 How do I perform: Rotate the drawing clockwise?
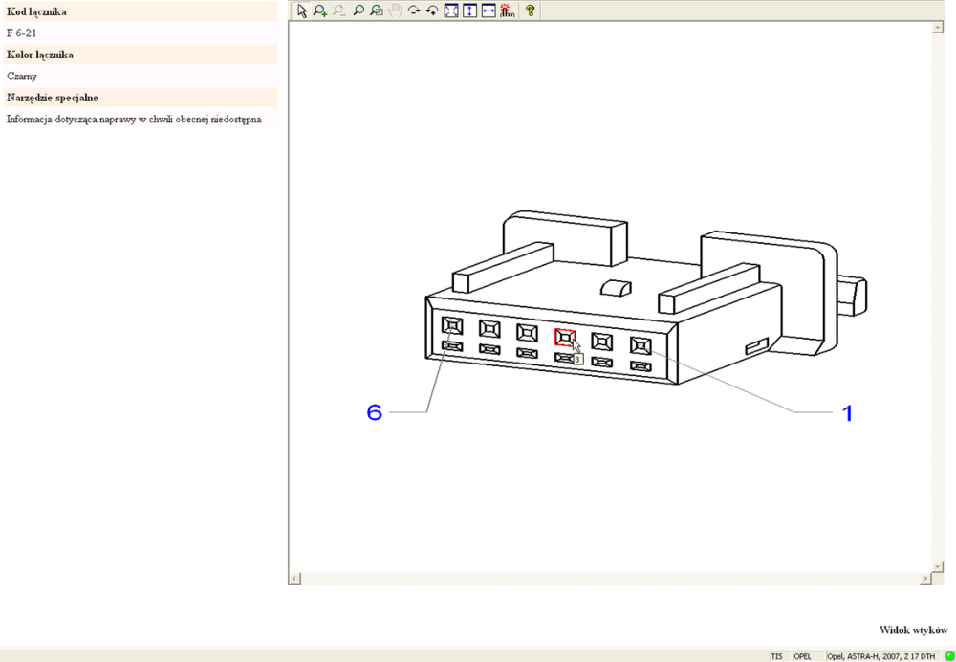tap(414, 11)
